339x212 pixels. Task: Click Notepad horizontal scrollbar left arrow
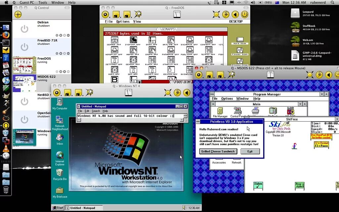79,120
